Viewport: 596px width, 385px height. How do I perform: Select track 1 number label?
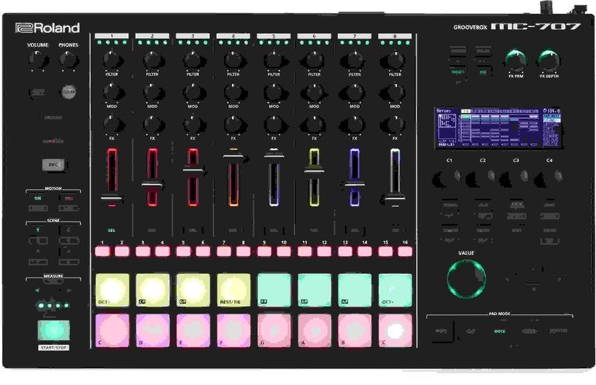point(112,36)
